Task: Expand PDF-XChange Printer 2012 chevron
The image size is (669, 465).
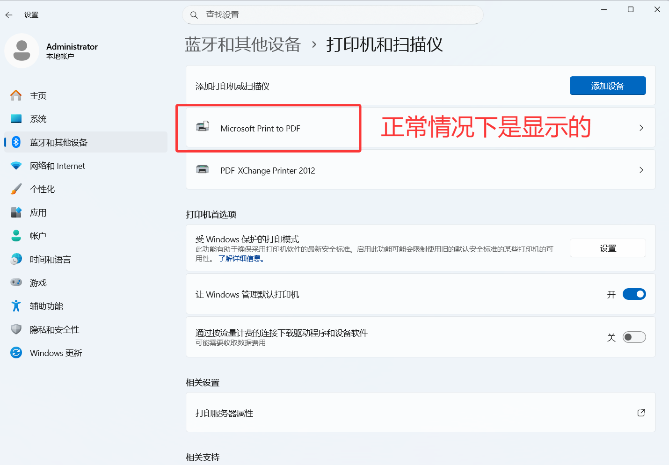Action: click(x=641, y=170)
